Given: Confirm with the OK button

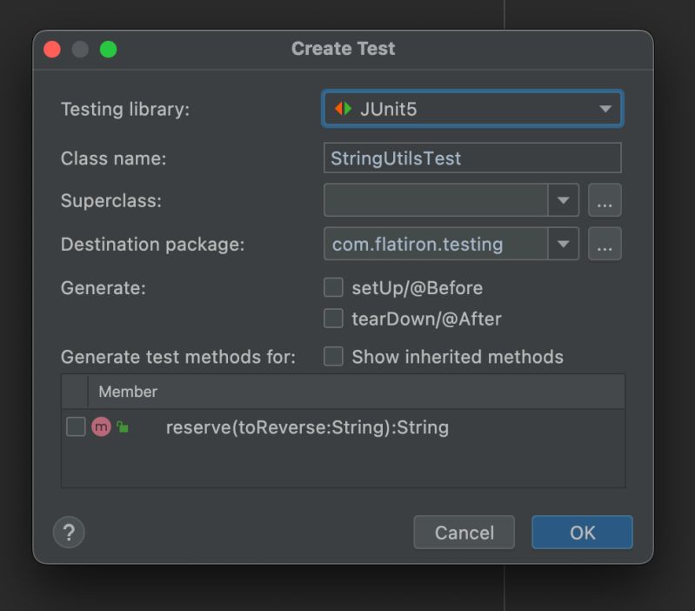Looking at the screenshot, I should click(x=583, y=533).
